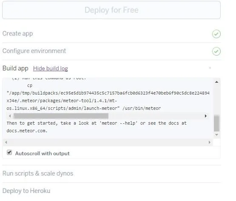Click the bottom horizontal scrollbar track

[108, 142]
